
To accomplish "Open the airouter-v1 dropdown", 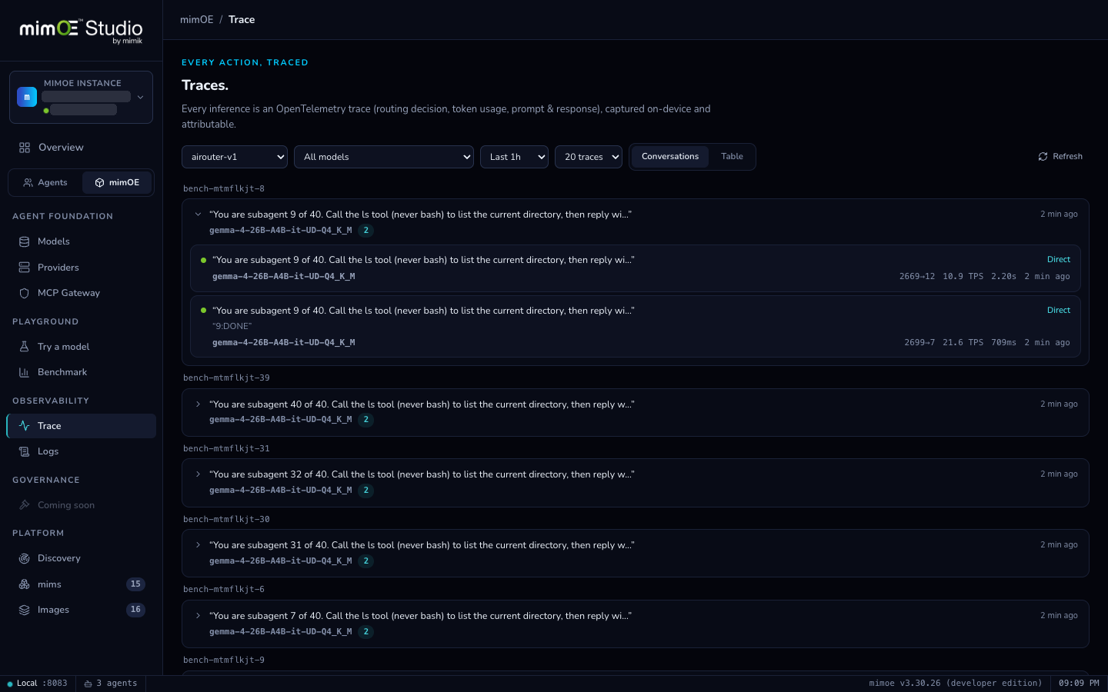I will click(235, 157).
